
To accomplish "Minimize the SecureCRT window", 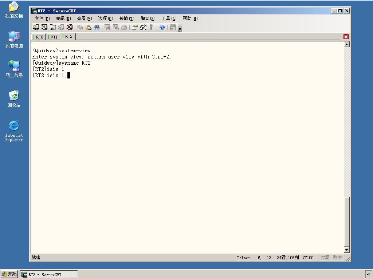I will [334, 11].
